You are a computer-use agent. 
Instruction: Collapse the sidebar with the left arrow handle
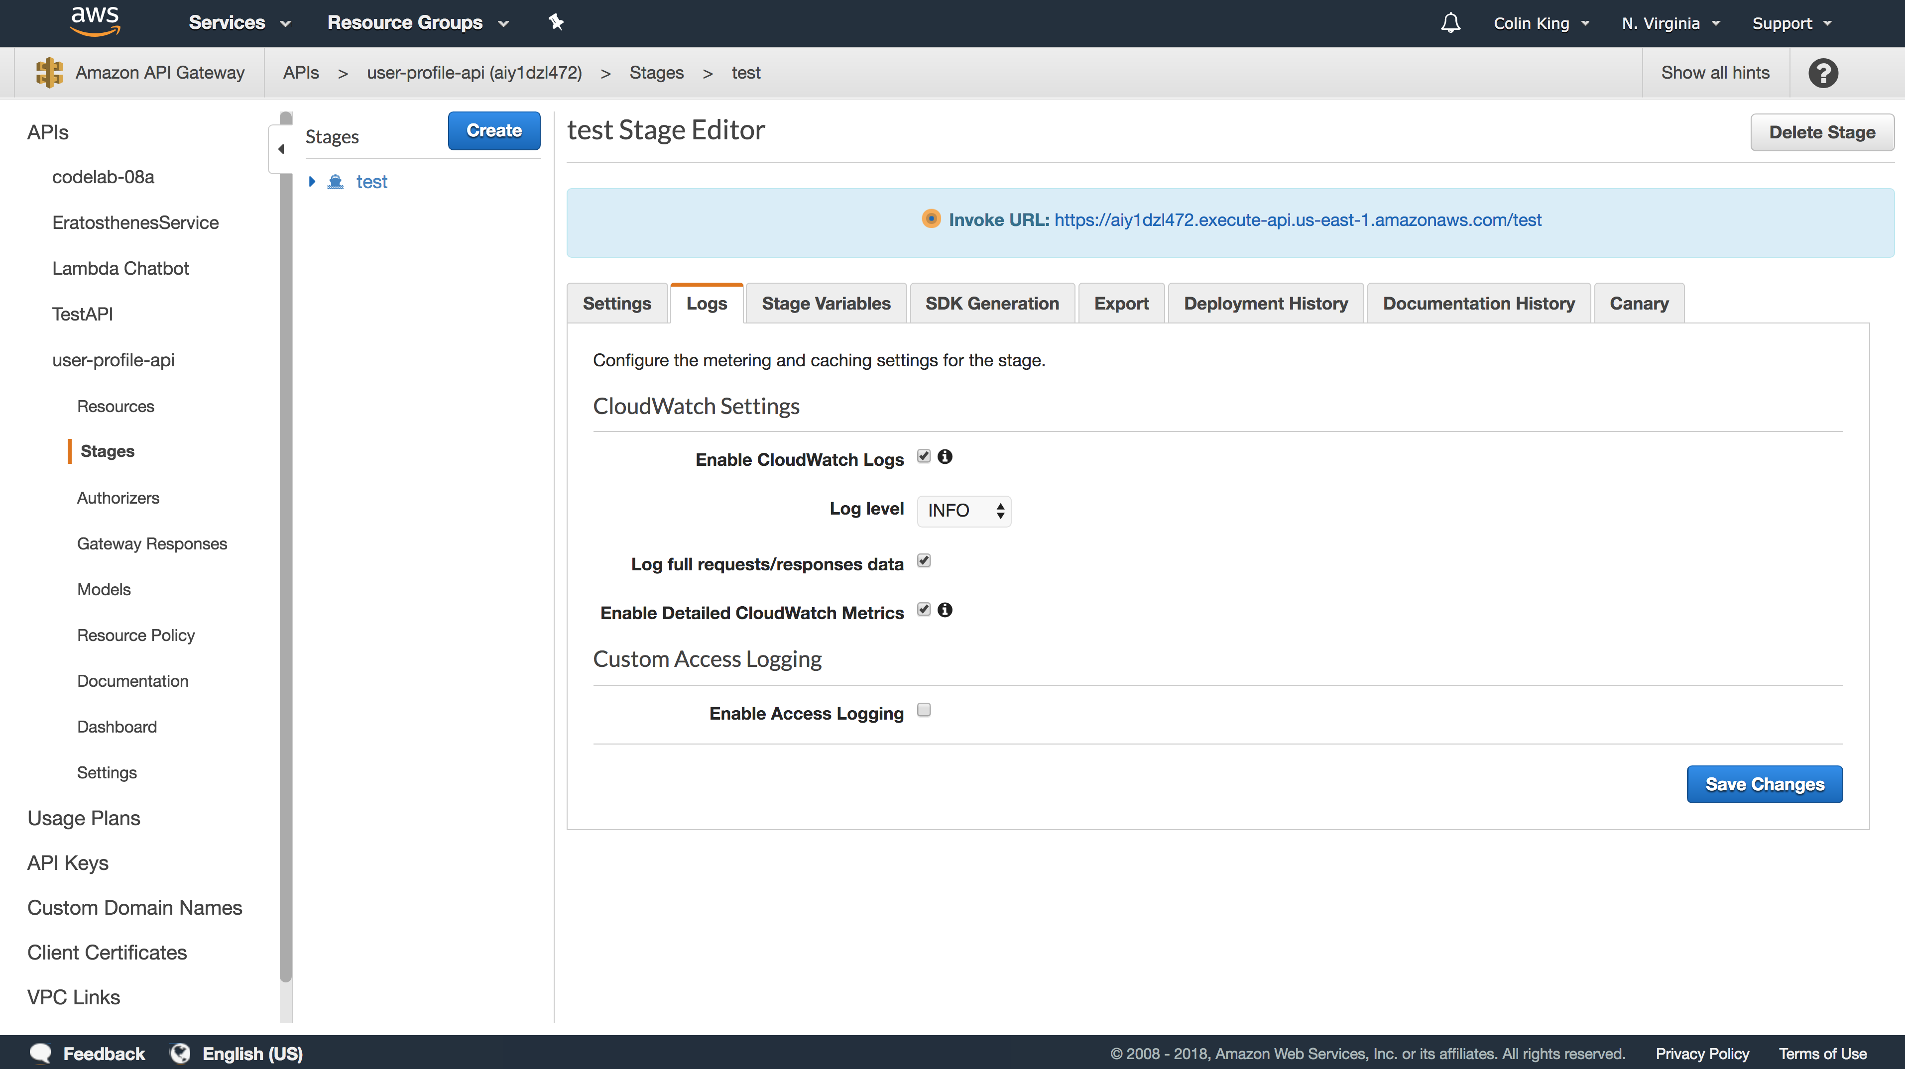pyautogui.click(x=281, y=149)
